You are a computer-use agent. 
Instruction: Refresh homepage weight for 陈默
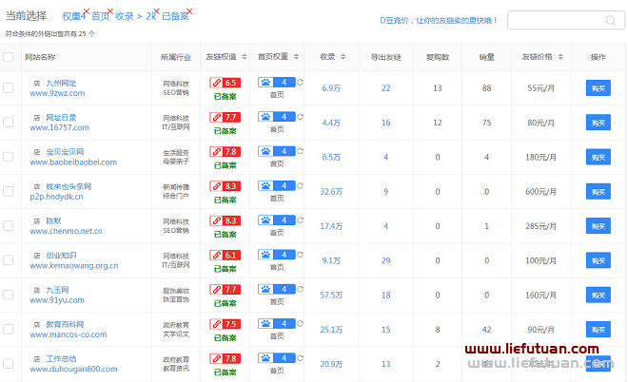coord(300,220)
